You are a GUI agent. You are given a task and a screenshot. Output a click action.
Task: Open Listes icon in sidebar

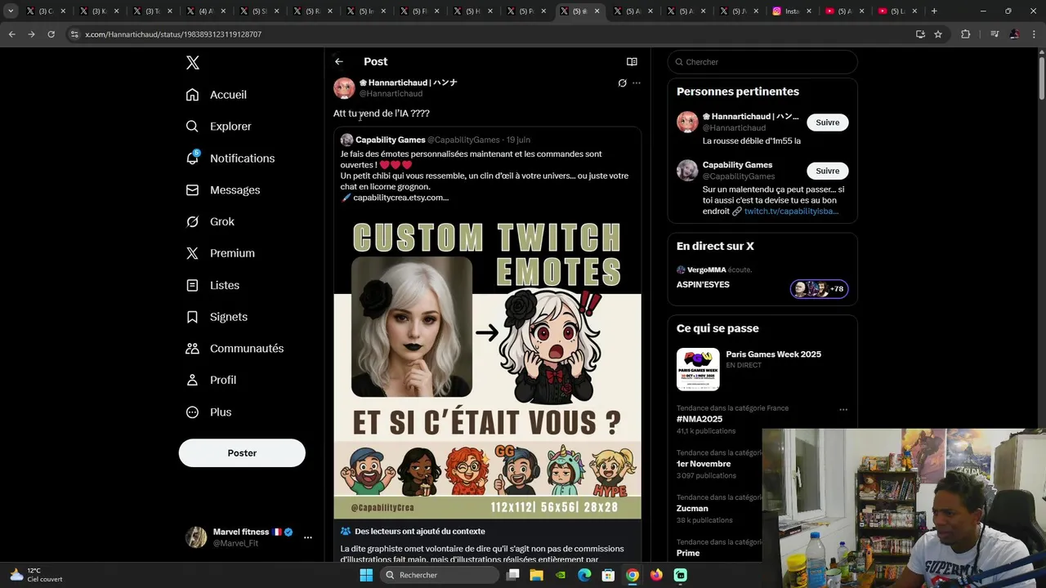click(192, 285)
